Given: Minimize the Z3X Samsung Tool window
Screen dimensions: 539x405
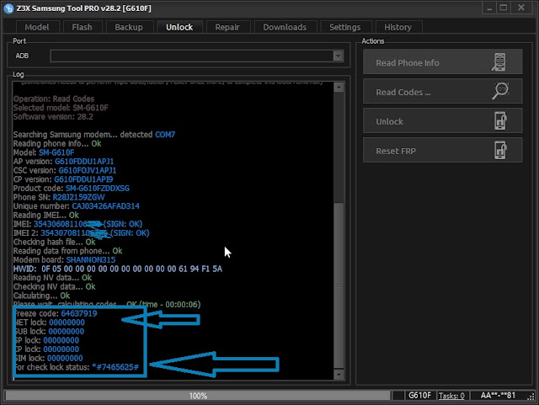Looking at the screenshot, I should [489, 8].
